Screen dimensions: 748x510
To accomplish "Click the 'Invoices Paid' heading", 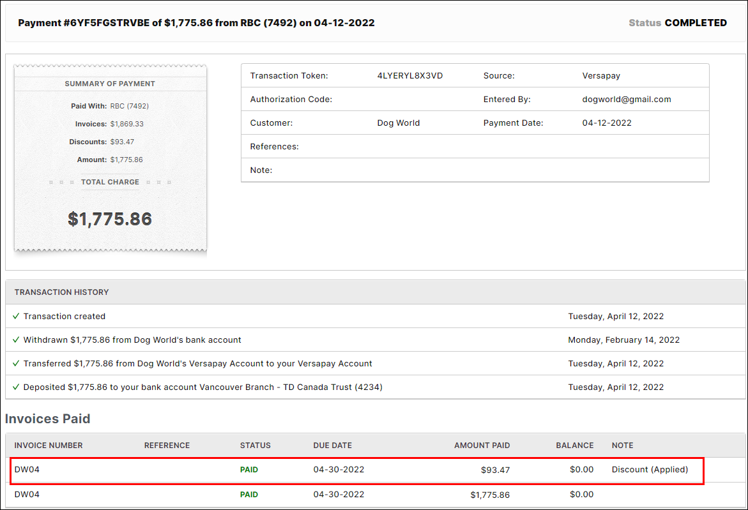I will tap(48, 419).
